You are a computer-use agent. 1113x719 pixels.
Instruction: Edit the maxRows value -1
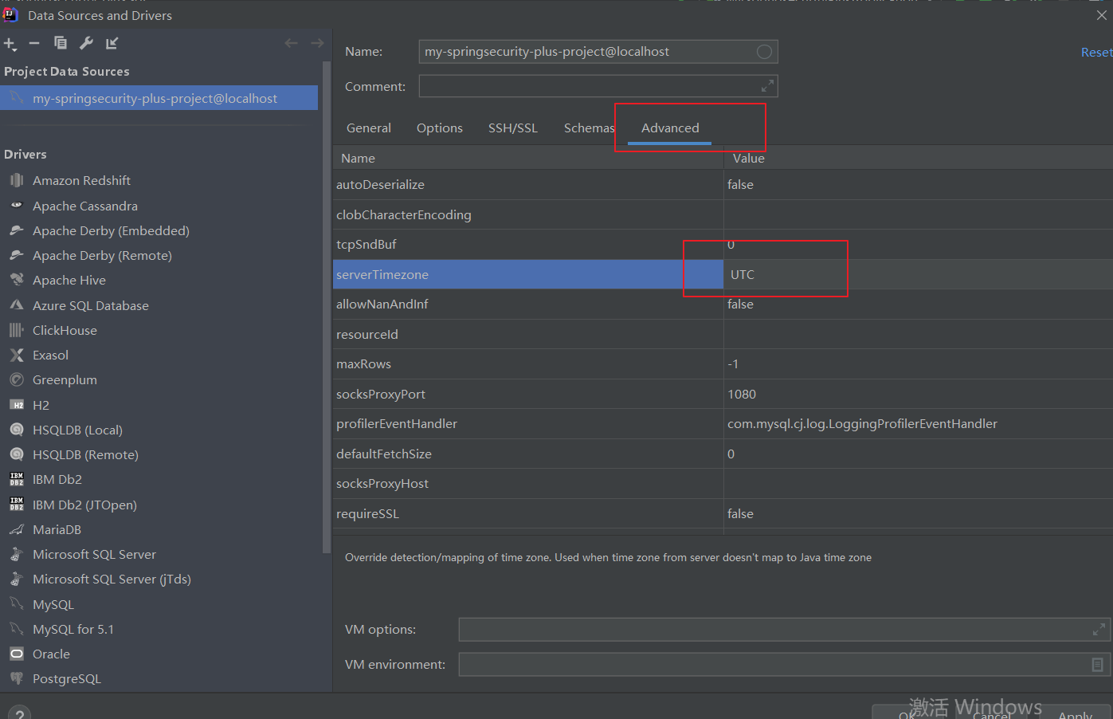point(918,364)
